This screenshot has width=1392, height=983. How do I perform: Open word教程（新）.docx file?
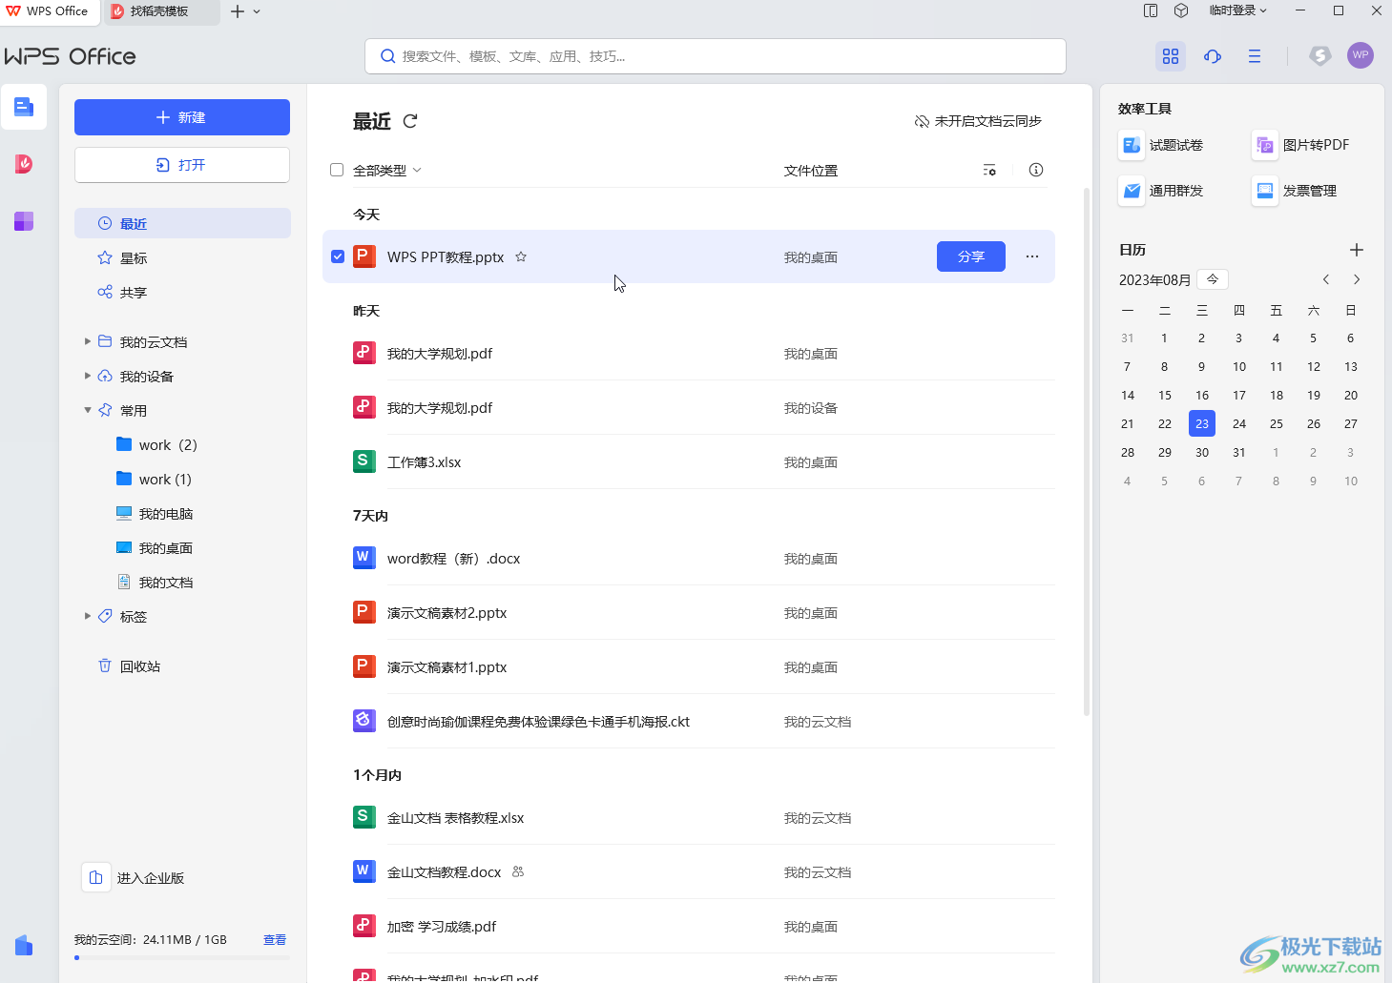click(689, 558)
